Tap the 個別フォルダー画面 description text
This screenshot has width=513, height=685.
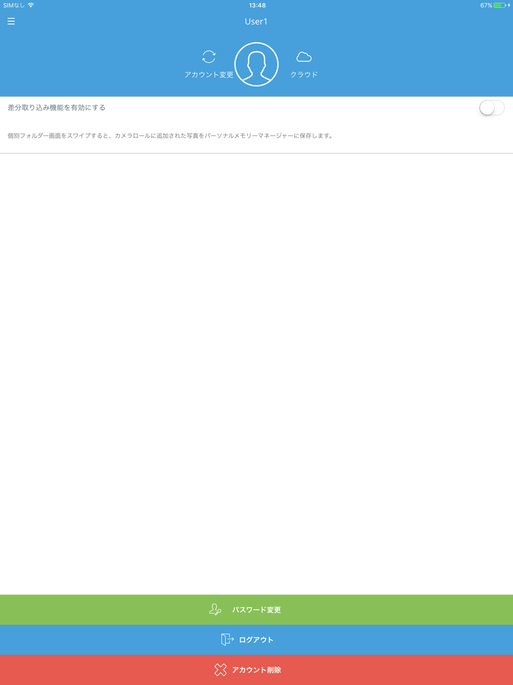(170, 136)
